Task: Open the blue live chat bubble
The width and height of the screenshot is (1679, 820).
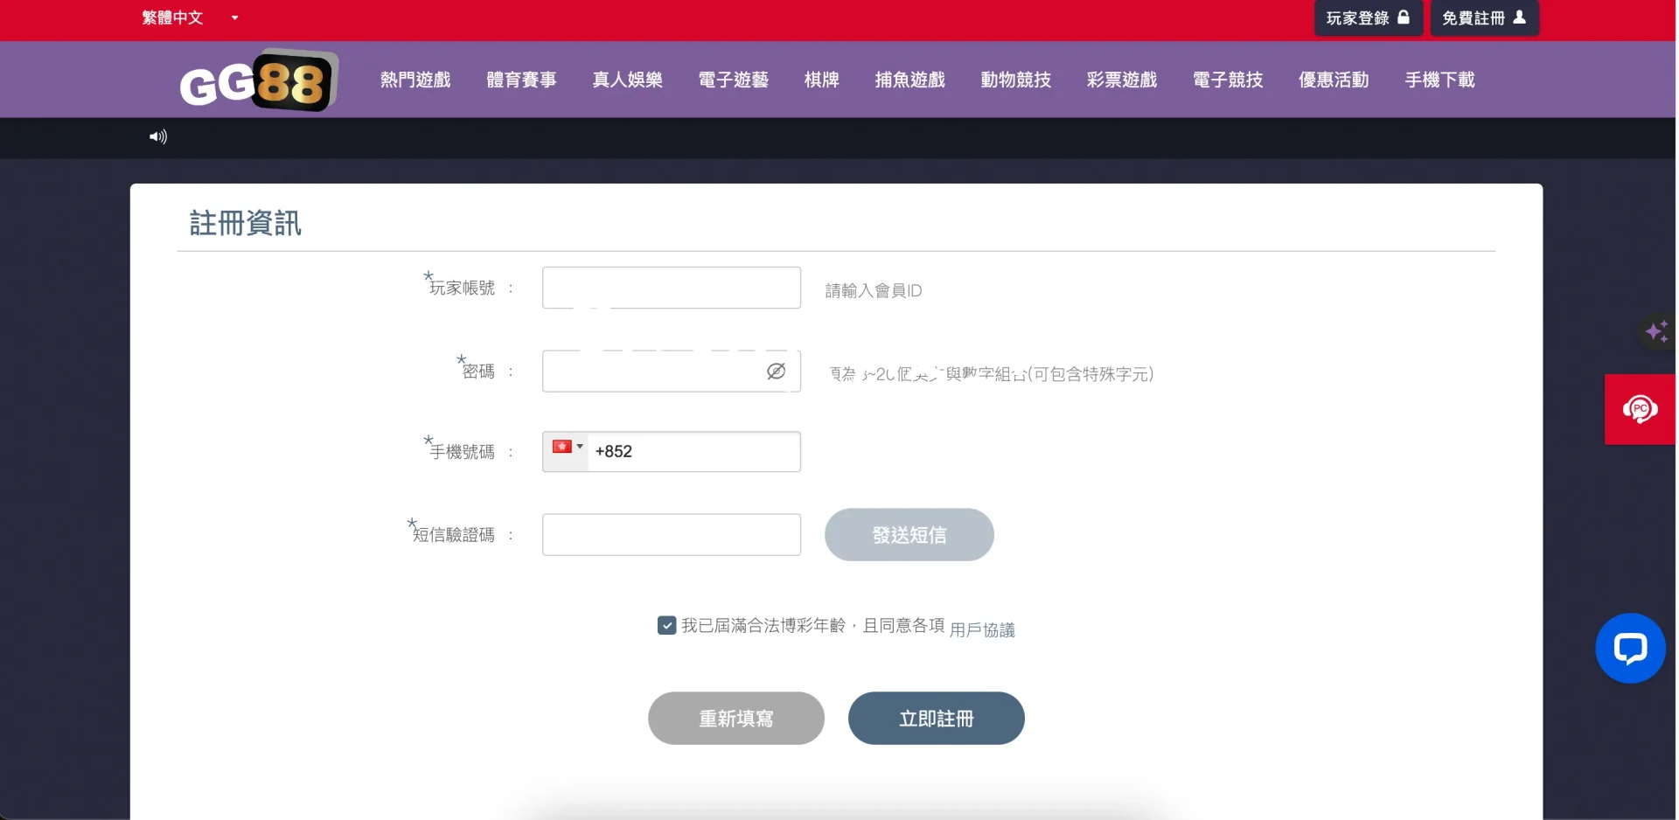Action: pos(1629,648)
